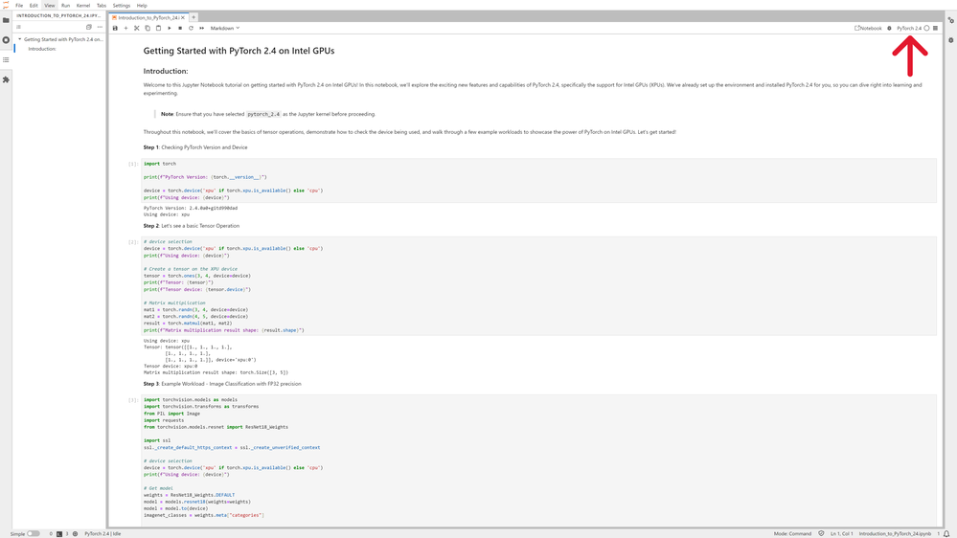Select the 'Getting Started with PyTorch 2.4' title

click(x=239, y=51)
